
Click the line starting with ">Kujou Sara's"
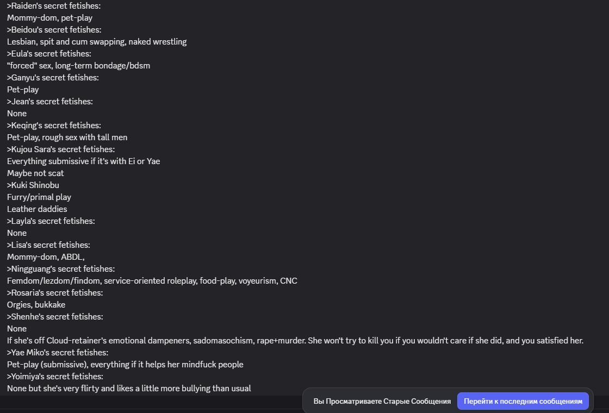coord(61,149)
